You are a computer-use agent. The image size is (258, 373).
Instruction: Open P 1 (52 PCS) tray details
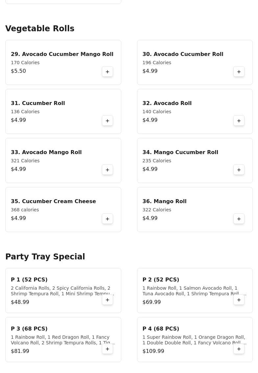[29, 280]
